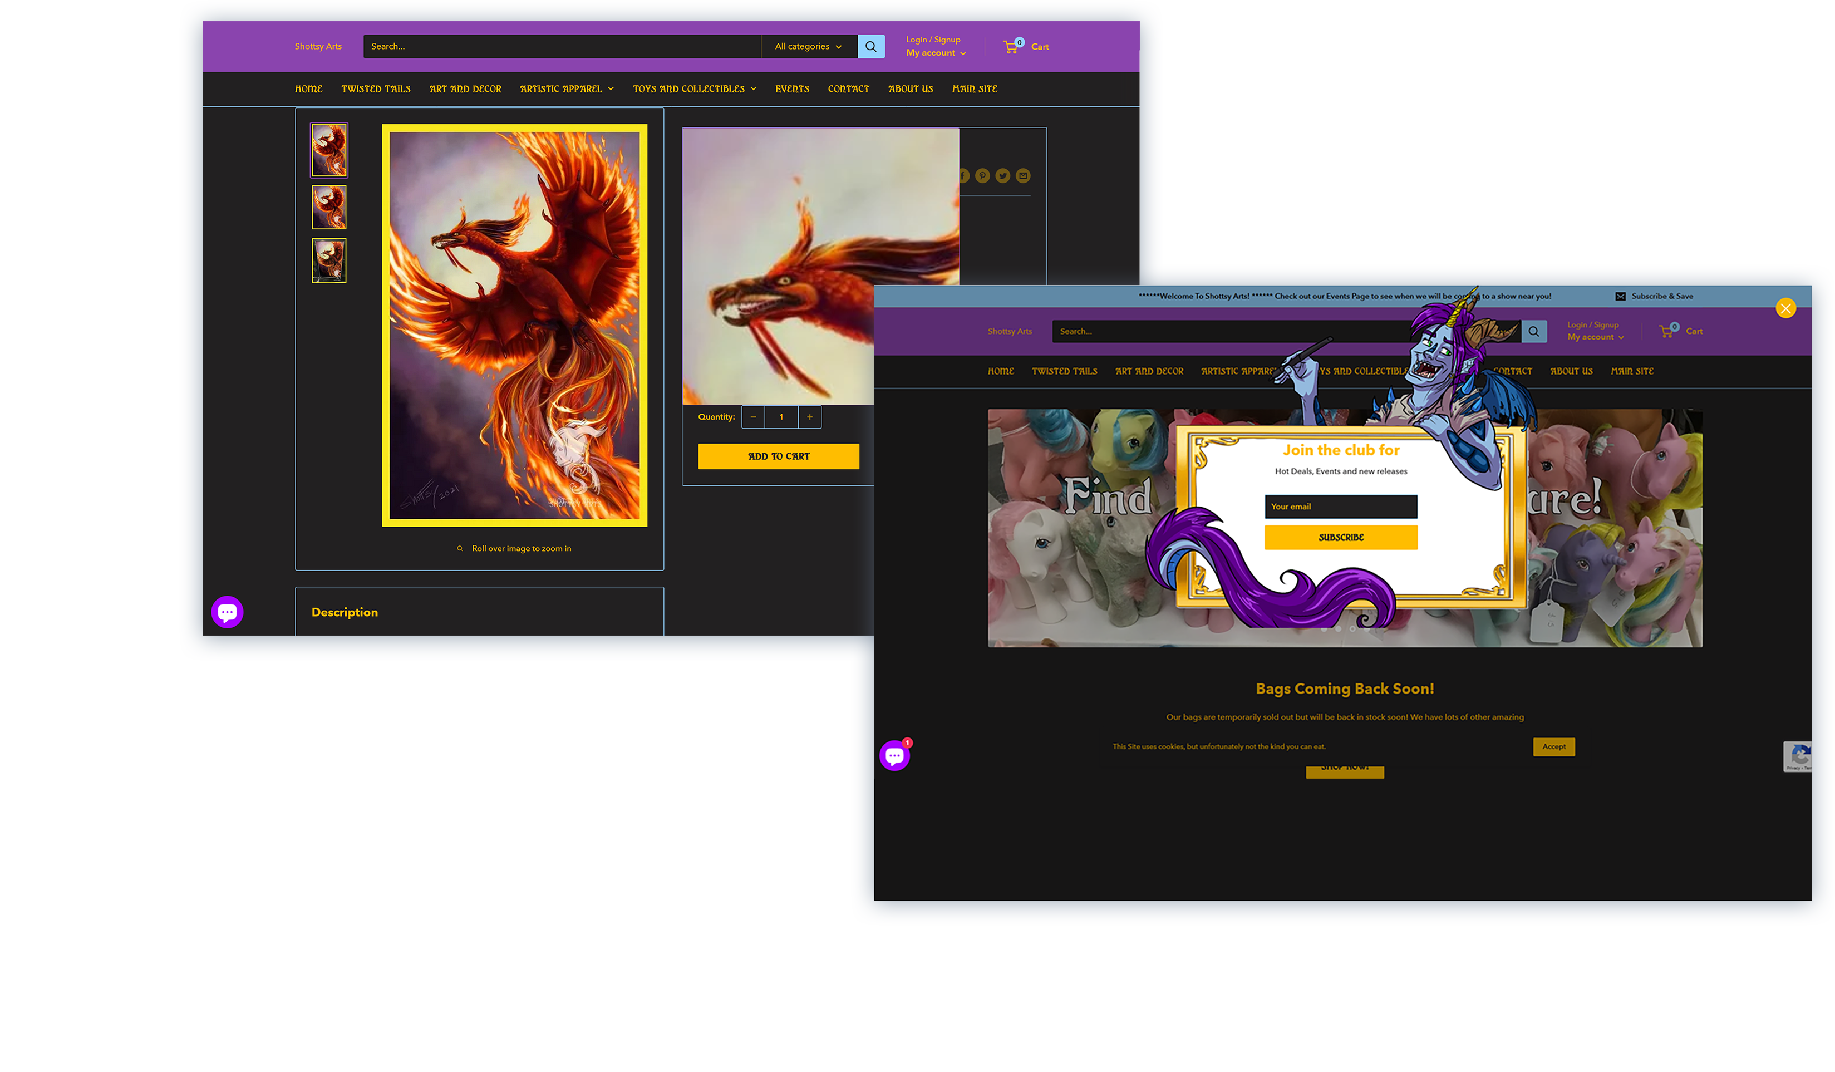The image size is (1835, 1072).
Task: Click the Pinterest share icon
Action: tap(982, 175)
